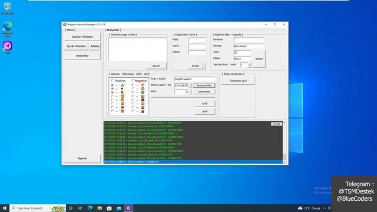Click the Katil button
Viewport: 377px width, 212px height.
click(x=204, y=104)
